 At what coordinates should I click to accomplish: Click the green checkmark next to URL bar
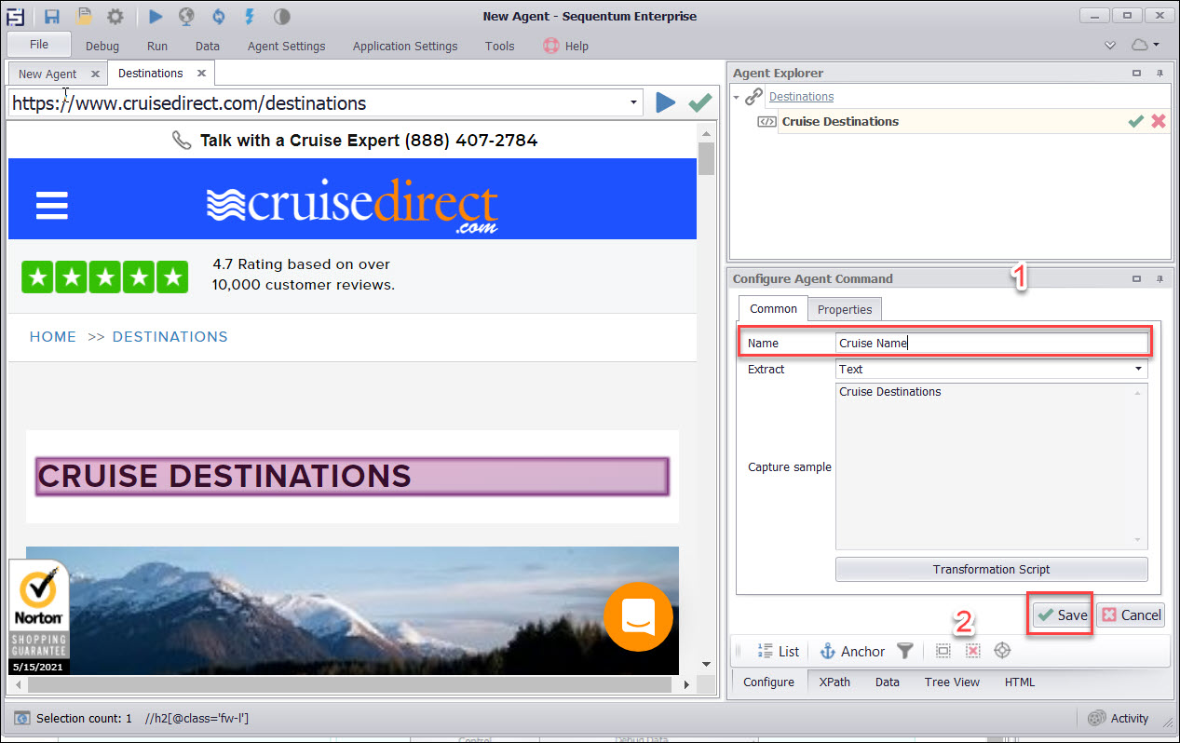[x=699, y=102]
